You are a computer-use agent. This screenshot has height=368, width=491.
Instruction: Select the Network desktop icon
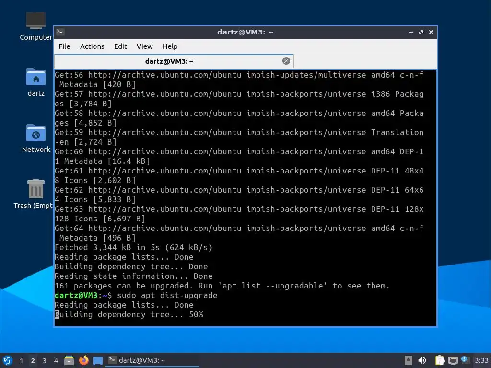35,138
